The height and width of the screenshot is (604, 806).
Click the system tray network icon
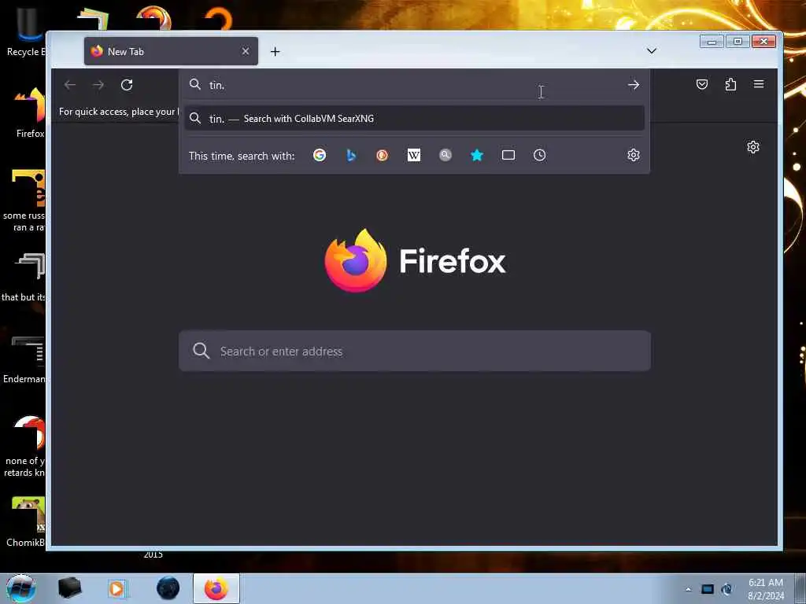coord(708,589)
